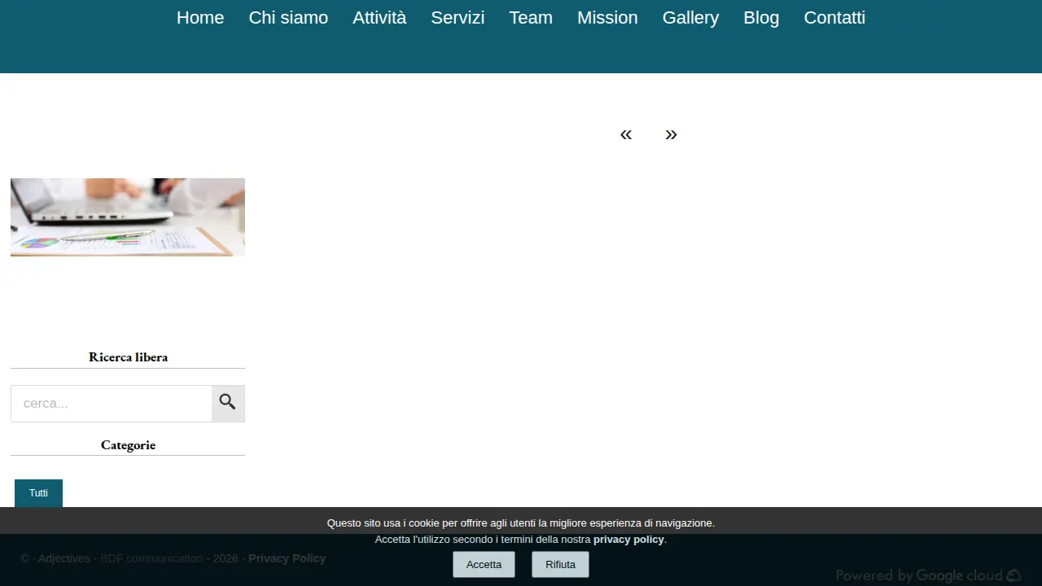Accept cookies with the Accetta button
Viewport: 1042px width, 586px height.
click(x=484, y=564)
